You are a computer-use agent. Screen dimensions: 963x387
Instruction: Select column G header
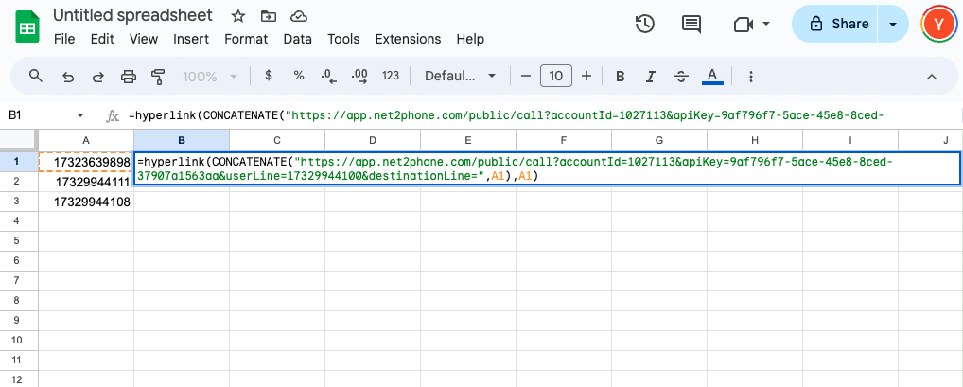(x=659, y=140)
